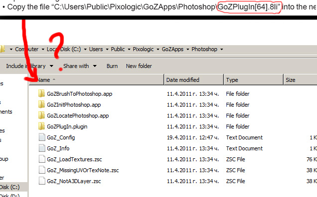Image resolution: width=317 pixels, height=197 pixels.
Task: Click the GoZ_NotA3DLayer.zsc file icon
Action: pos(42,181)
